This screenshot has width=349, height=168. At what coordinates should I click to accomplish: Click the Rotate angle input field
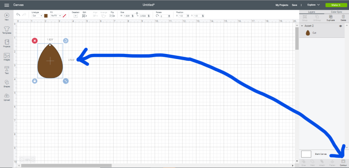tap(164, 16)
